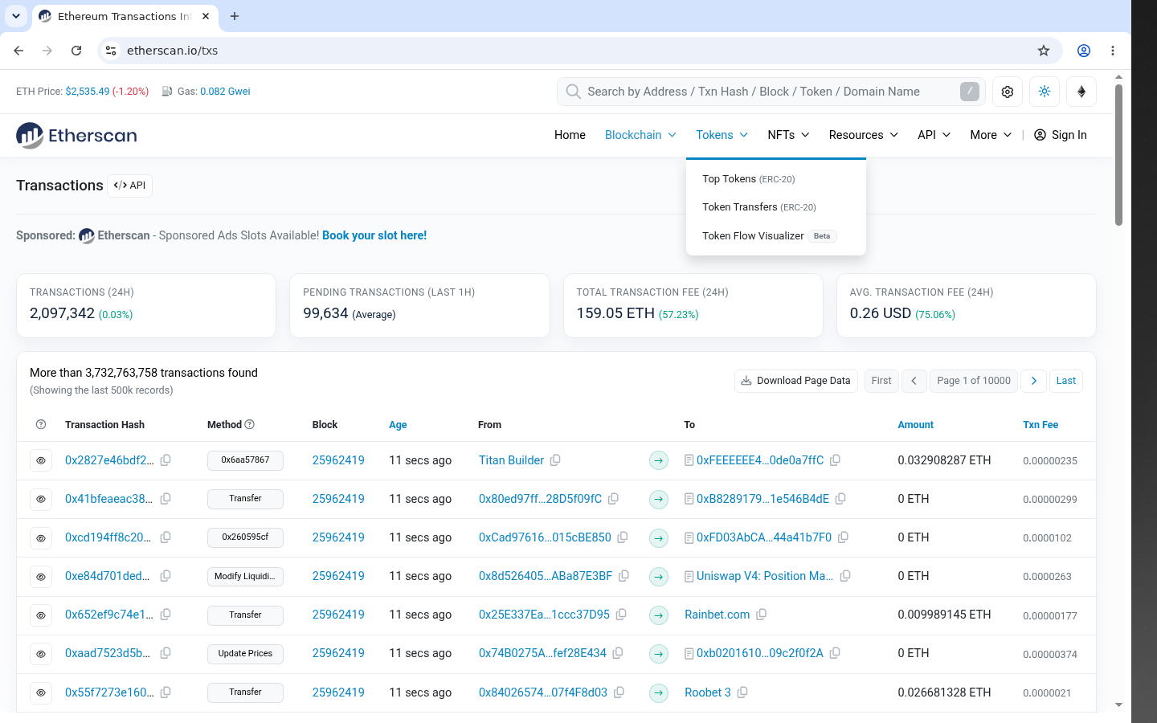Preview transaction 0xe84d701ded with eye icon
The height and width of the screenshot is (723, 1157).
(x=41, y=576)
